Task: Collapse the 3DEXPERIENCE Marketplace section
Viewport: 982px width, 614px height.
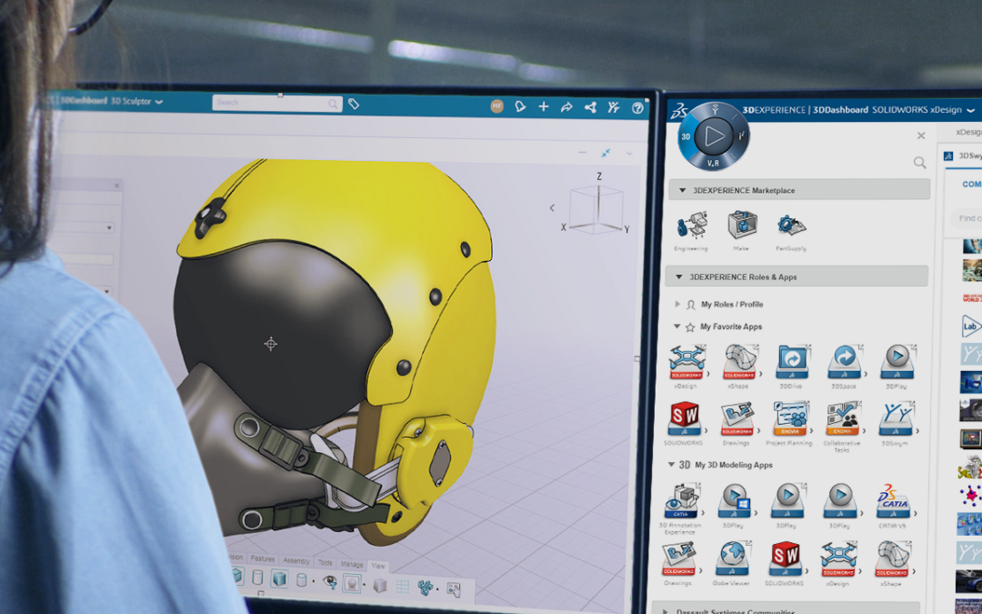Action: pyautogui.click(x=683, y=190)
